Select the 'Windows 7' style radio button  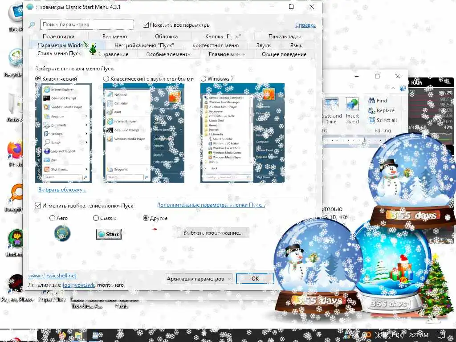click(x=203, y=78)
